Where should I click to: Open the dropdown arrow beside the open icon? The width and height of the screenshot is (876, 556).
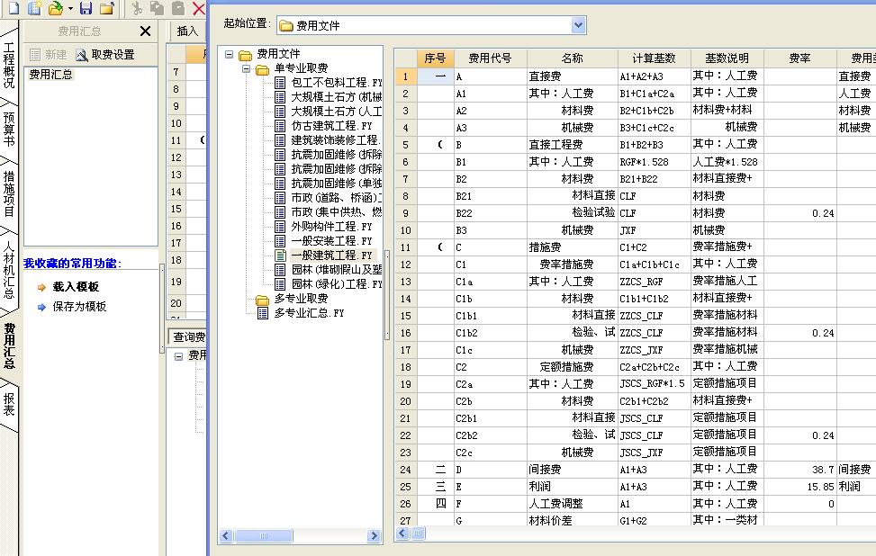click(x=70, y=8)
